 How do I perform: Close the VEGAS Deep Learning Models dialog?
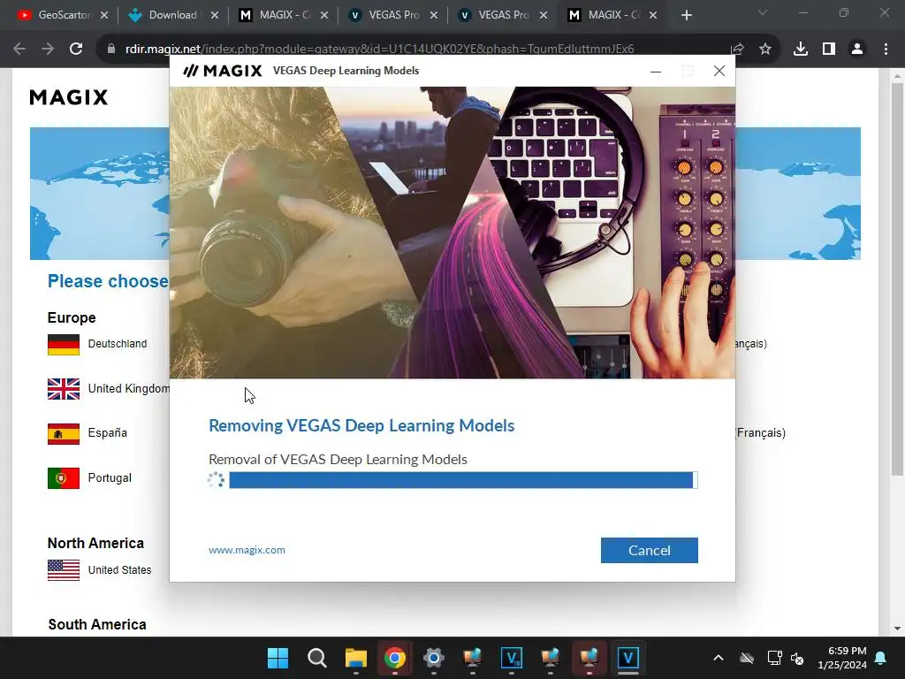[x=719, y=71]
